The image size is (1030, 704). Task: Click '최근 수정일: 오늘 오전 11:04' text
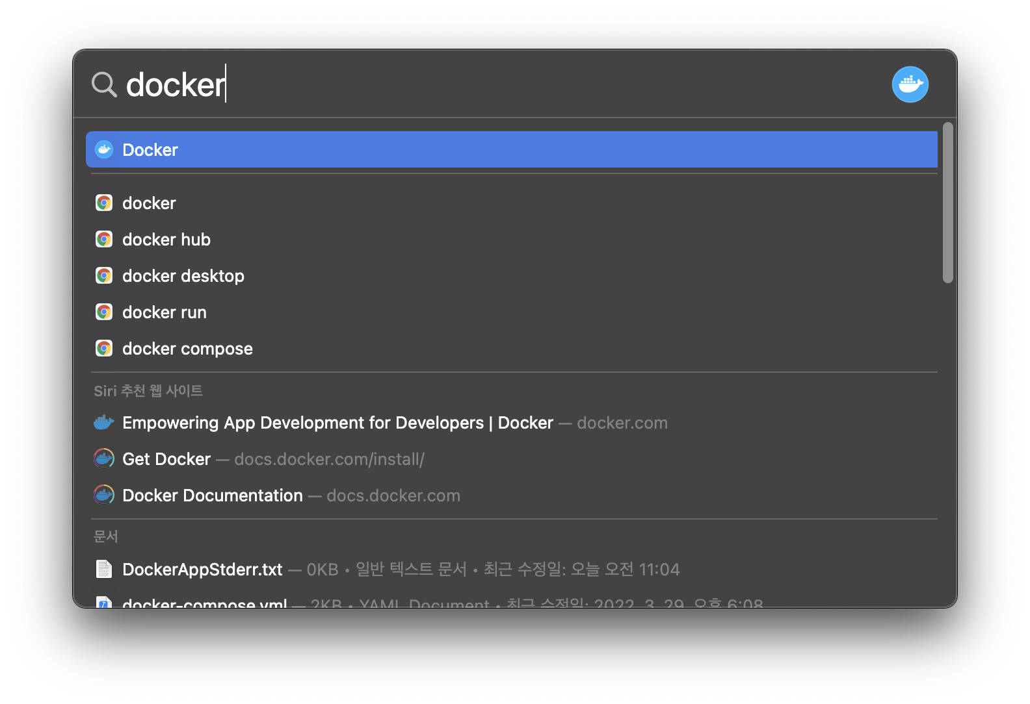581,570
